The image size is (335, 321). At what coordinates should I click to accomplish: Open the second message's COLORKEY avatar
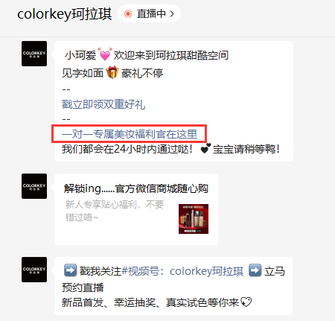[x=34, y=186]
